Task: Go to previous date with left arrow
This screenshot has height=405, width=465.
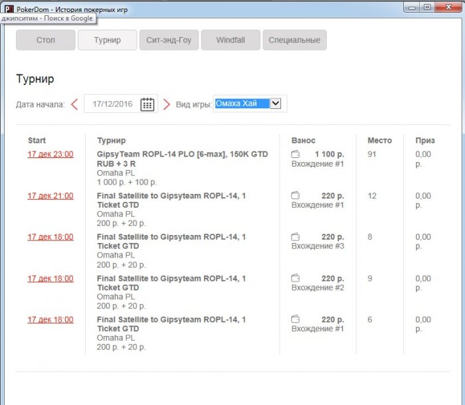Action: click(74, 104)
